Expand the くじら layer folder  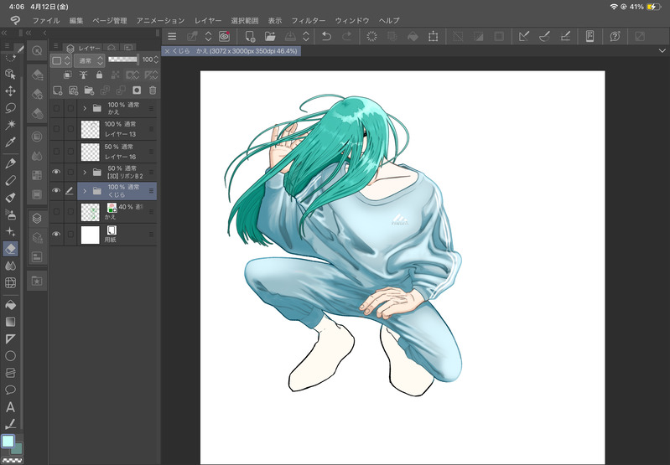click(85, 191)
